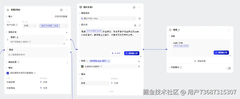Delete the 生成图片 skill with trash icon
The width and height of the screenshot is (240, 99).
coord(139,66)
